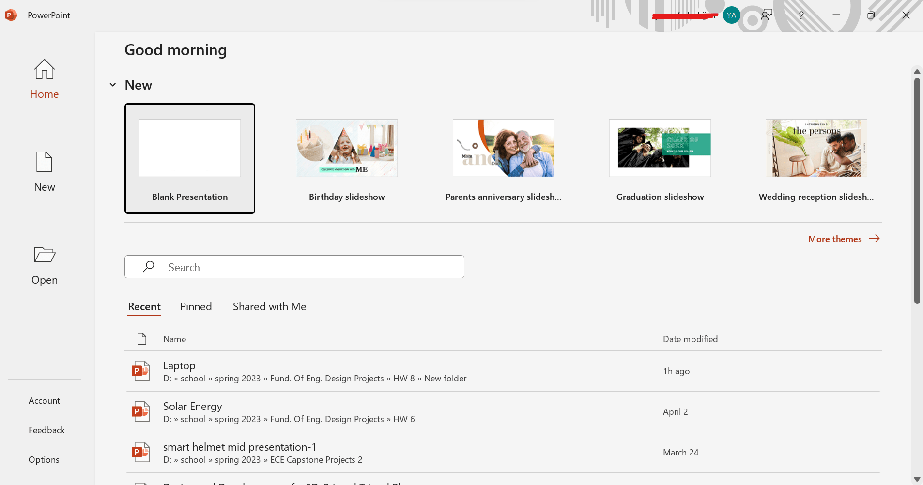Viewport: 923px width, 485px height.
Task: Click the magnifier icon in the search box
Action: tap(148, 267)
